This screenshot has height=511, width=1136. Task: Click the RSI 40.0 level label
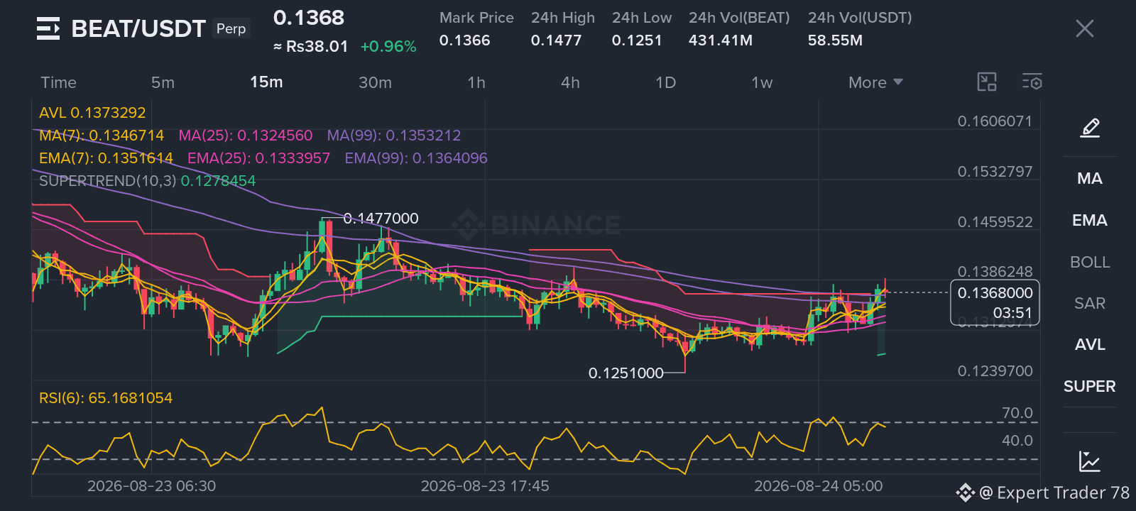1017,441
